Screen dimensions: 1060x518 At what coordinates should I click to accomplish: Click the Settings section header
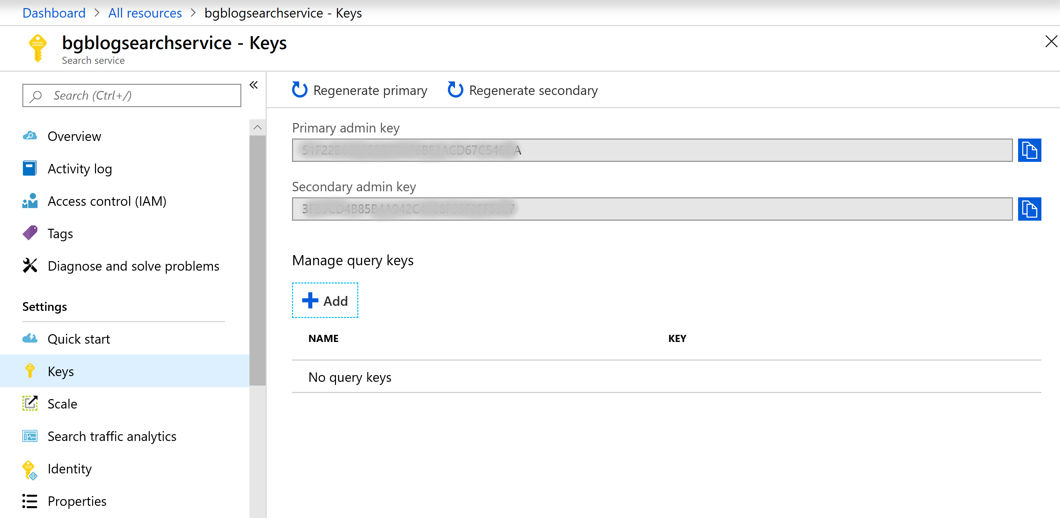(44, 306)
